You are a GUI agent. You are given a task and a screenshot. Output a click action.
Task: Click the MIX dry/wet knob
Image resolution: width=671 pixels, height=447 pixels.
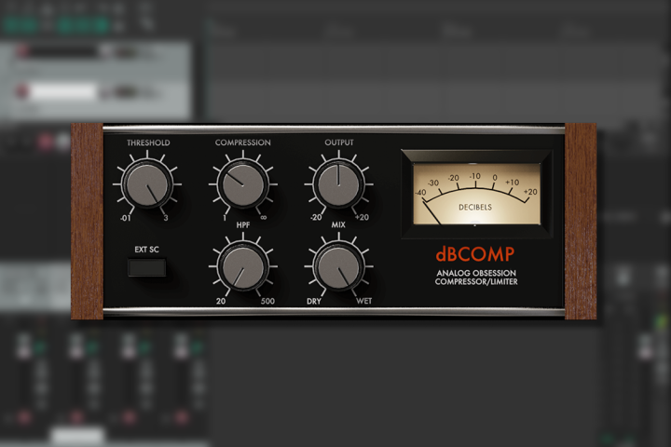pyautogui.click(x=339, y=267)
